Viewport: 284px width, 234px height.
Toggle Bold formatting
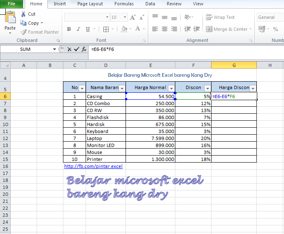click(69, 29)
